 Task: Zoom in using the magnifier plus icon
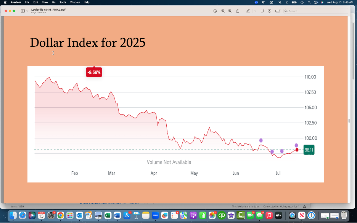click(x=230, y=11)
